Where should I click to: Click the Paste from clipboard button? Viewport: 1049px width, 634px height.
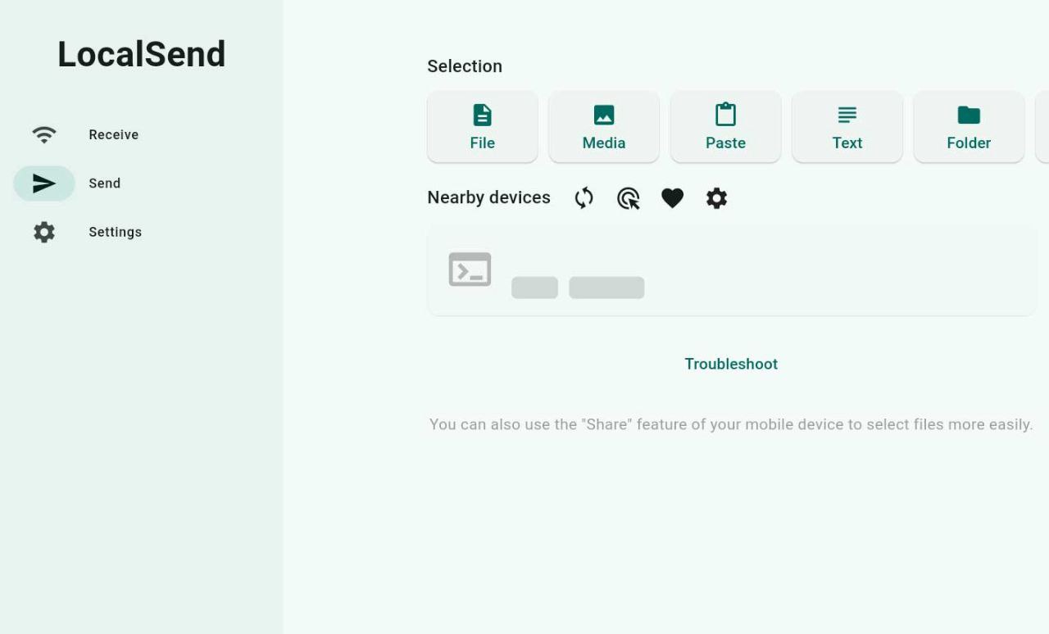click(725, 127)
